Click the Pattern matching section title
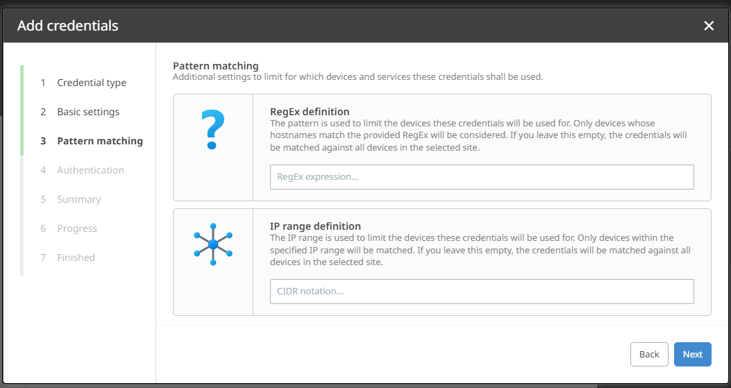Screen dimensions: 731x388 (215, 65)
